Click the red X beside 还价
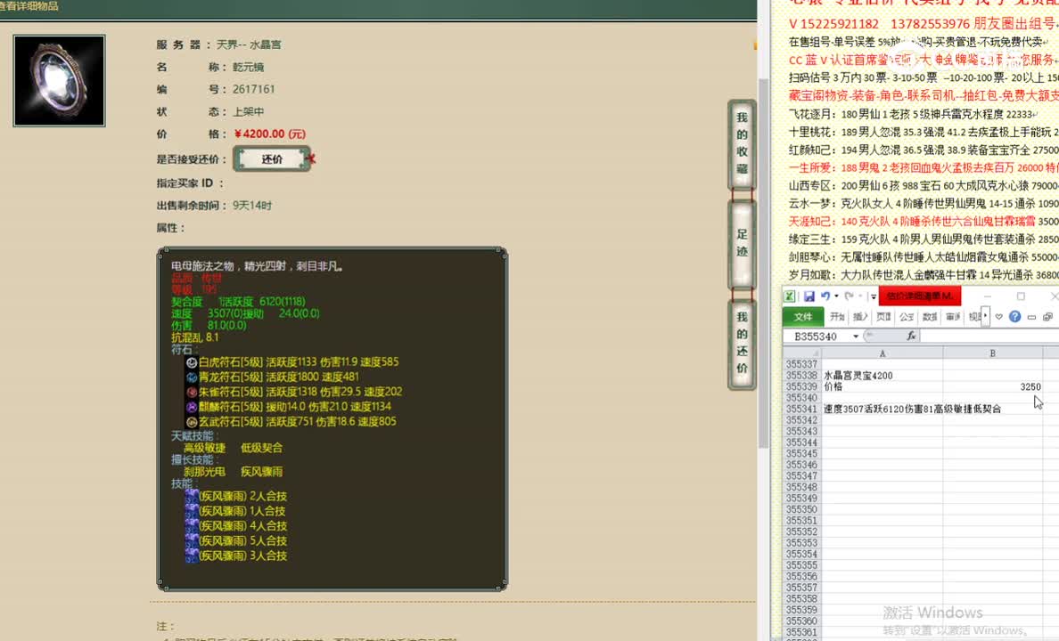1059x641 pixels. pos(311,159)
